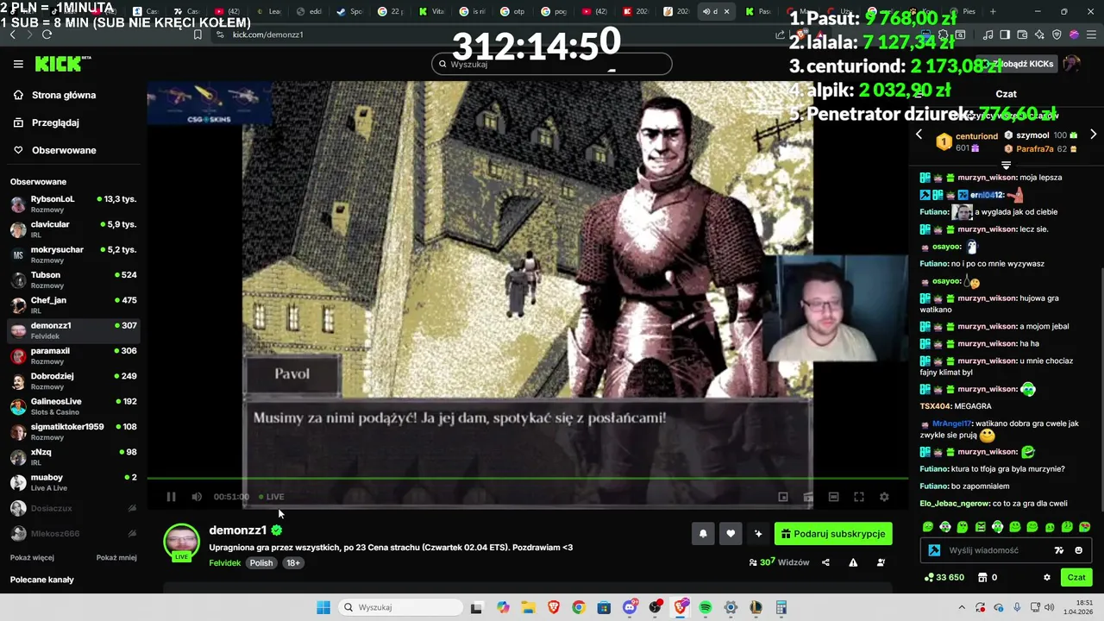Open Calculator from taskbar
The width and height of the screenshot is (1104, 621).
click(x=781, y=607)
